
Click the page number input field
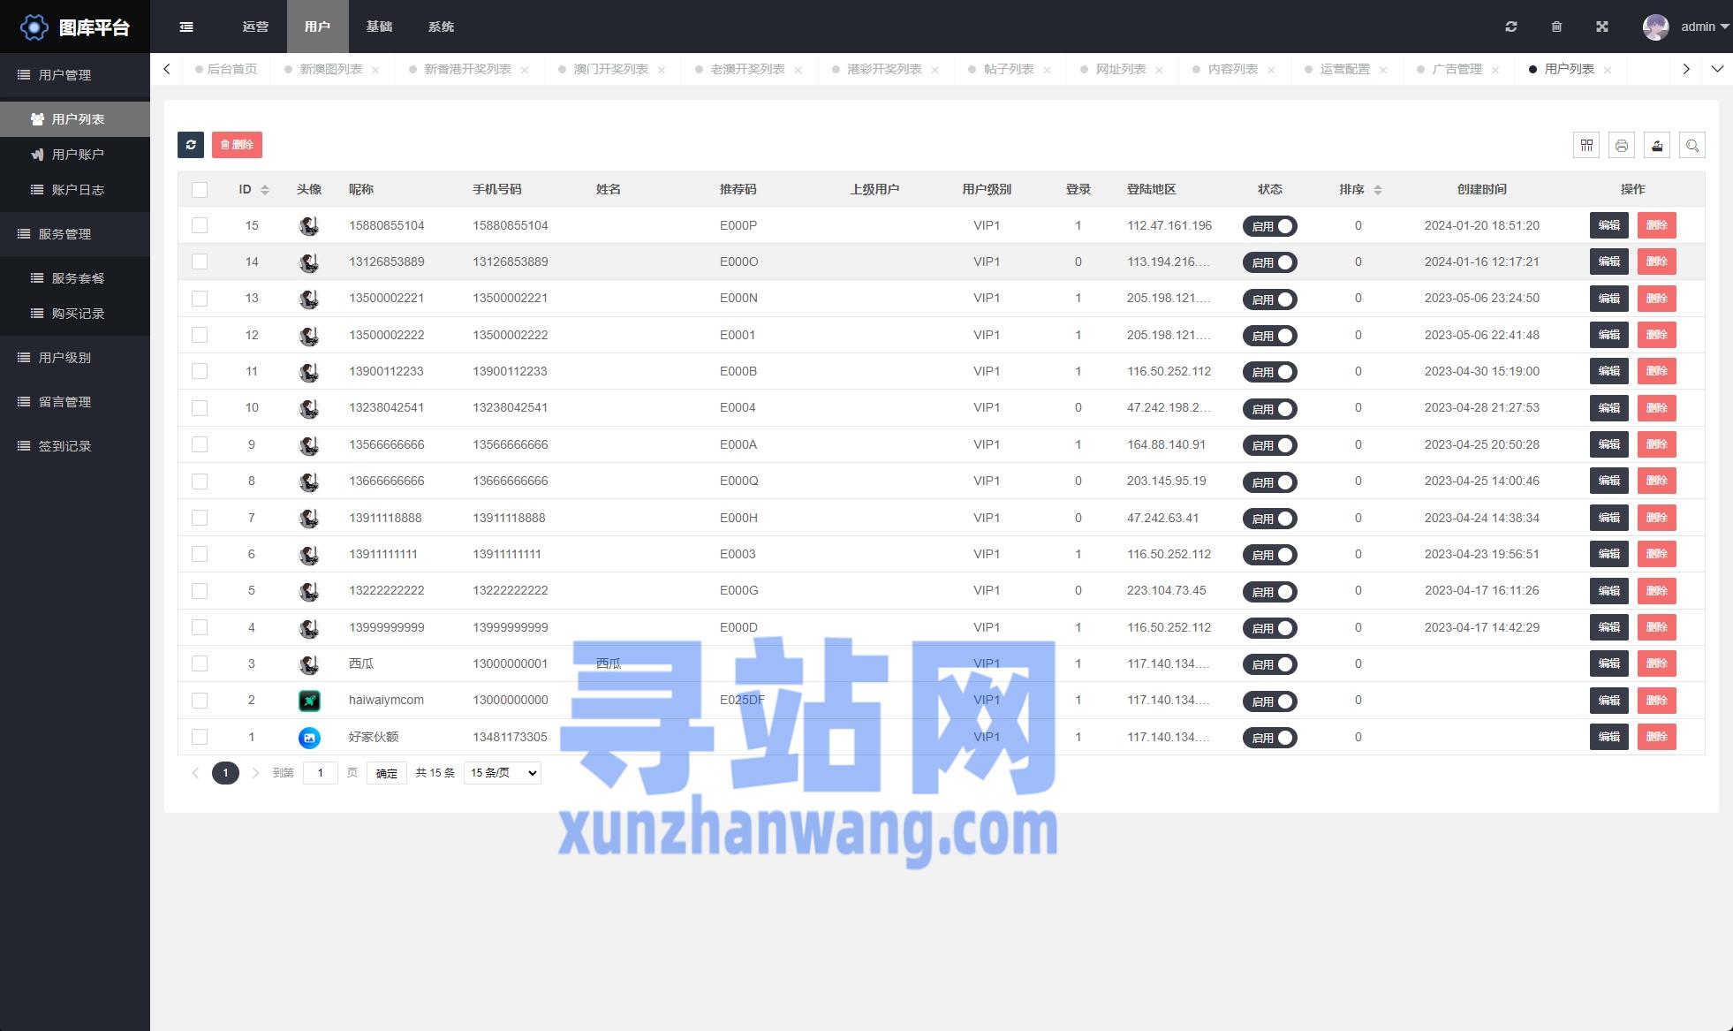point(320,773)
